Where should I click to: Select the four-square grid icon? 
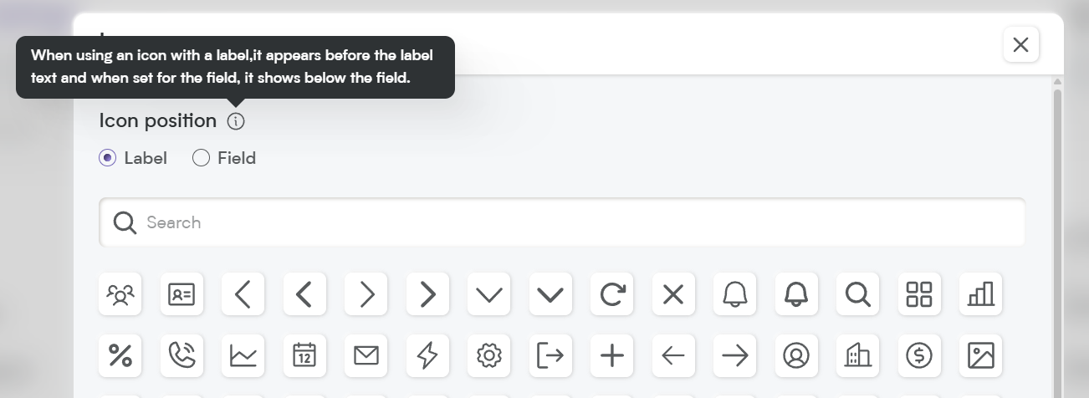coord(919,294)
